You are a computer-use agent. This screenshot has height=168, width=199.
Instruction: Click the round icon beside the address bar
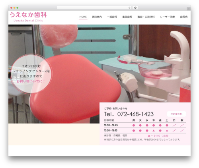pos(135,8)
